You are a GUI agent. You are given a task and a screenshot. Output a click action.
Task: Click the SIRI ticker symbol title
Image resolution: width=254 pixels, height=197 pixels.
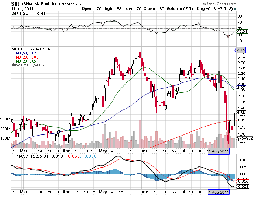(16, 4)
